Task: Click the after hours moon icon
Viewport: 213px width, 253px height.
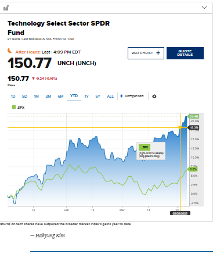Action: click(10, 51)
